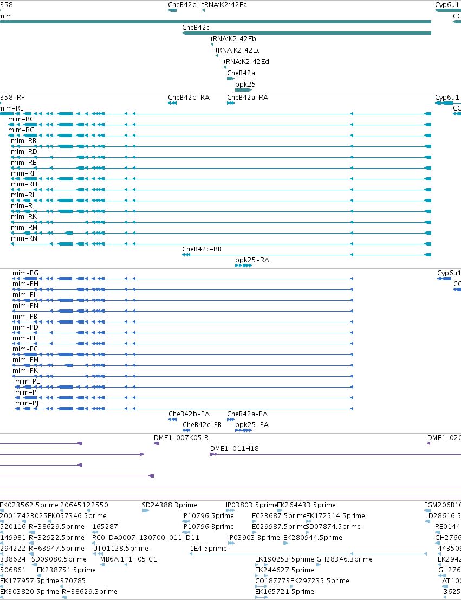Click the CheB42b-RA transcript label
Viewport: 461px width, 600px height.
tap(189, 98)
